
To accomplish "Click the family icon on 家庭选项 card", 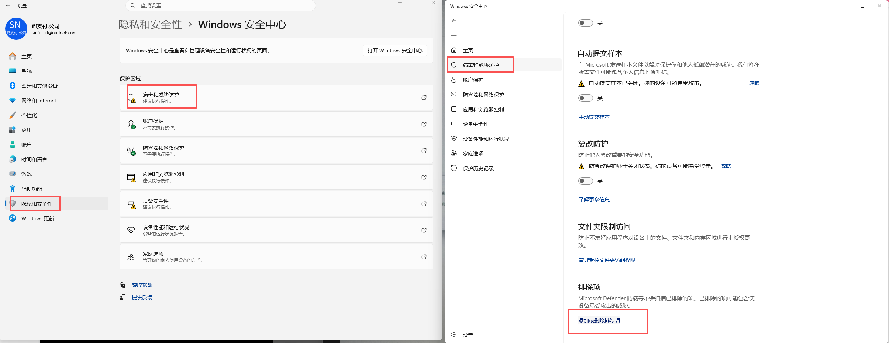I will [131, 257].
